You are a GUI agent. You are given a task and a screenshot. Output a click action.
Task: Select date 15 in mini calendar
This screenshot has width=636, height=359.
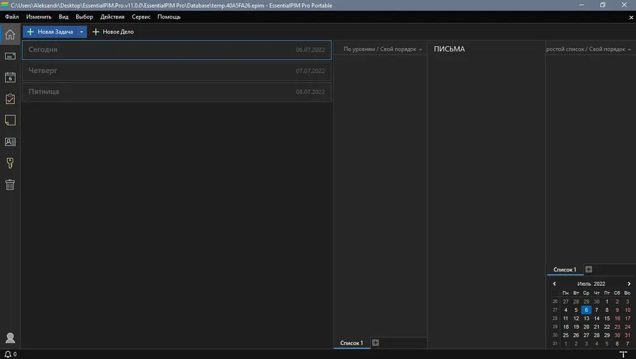607,318
